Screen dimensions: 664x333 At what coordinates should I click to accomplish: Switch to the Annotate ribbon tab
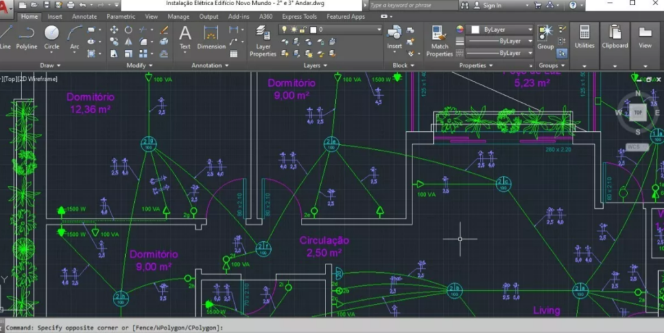tap(84, 16)
